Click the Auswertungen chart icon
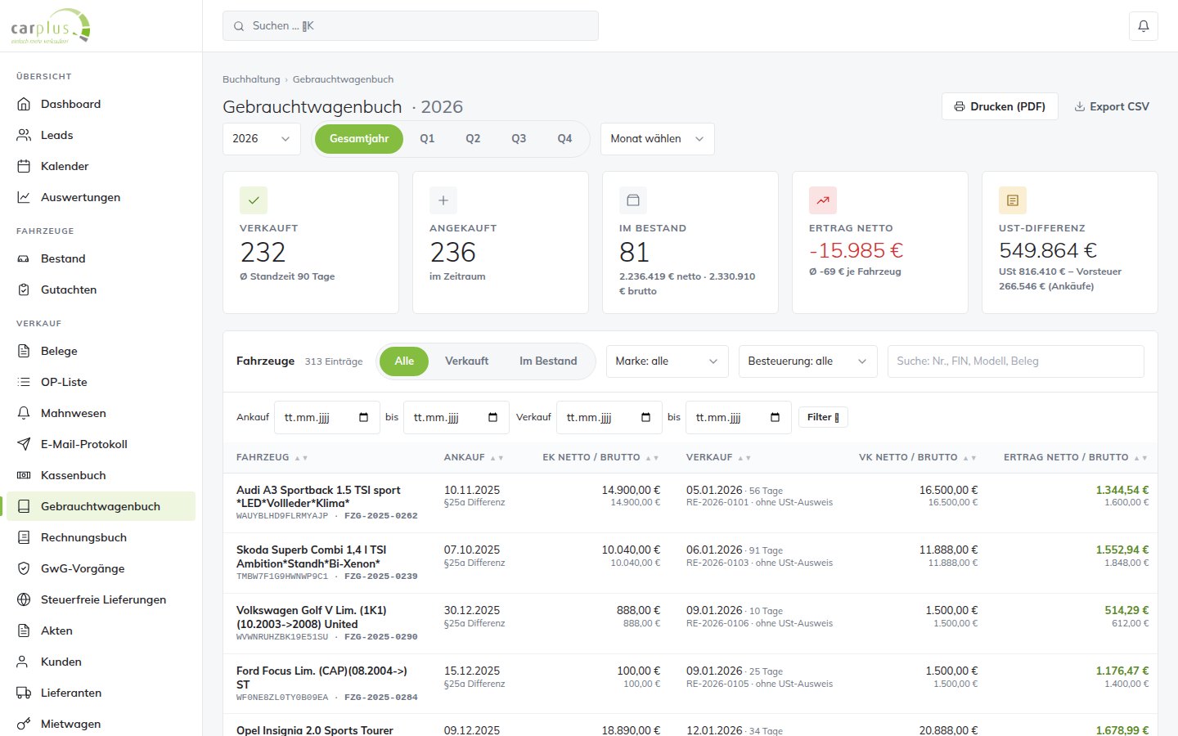 (24, 197)
